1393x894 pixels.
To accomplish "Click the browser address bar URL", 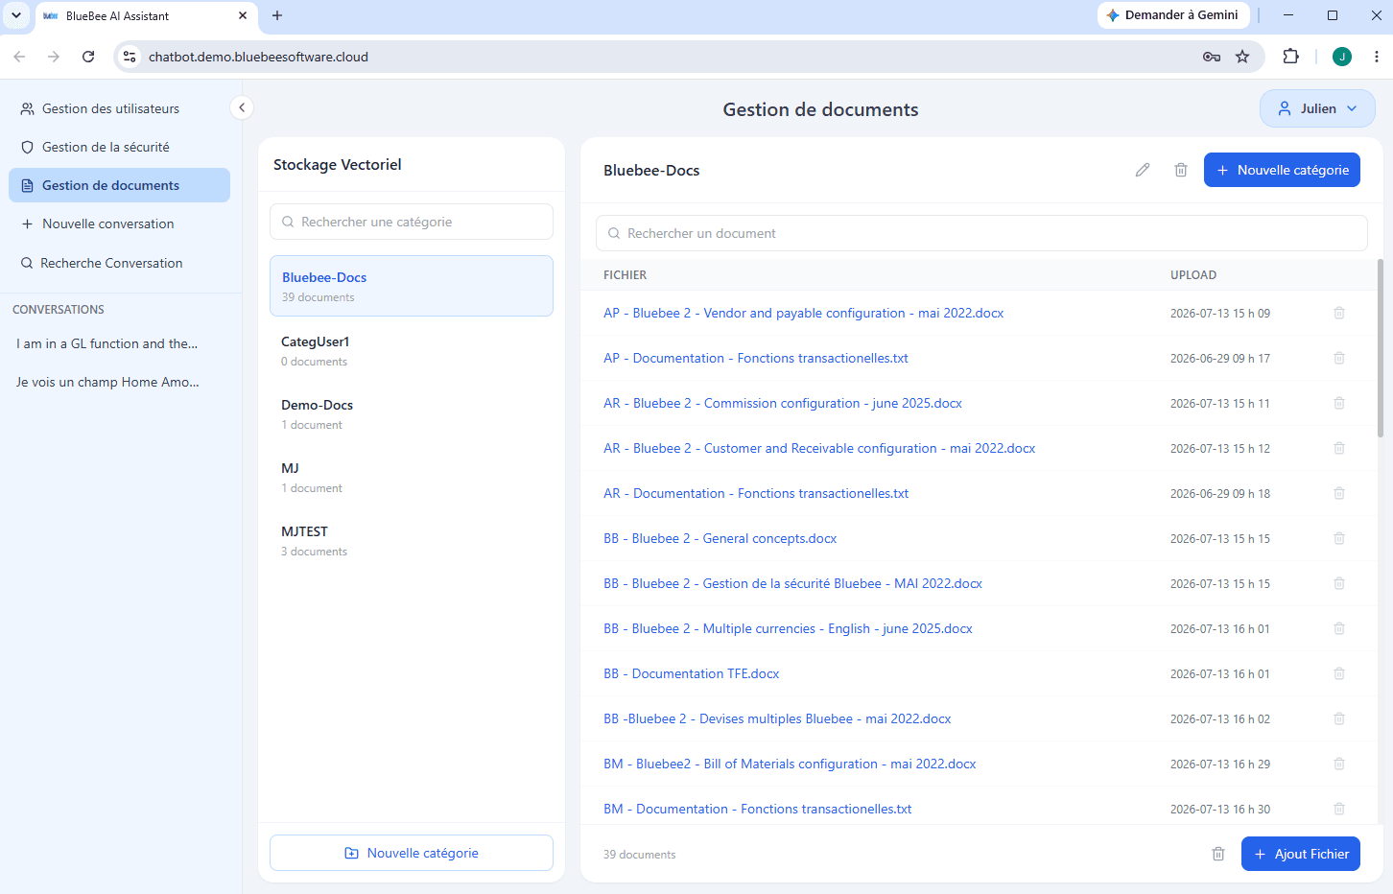I will 258,57.
